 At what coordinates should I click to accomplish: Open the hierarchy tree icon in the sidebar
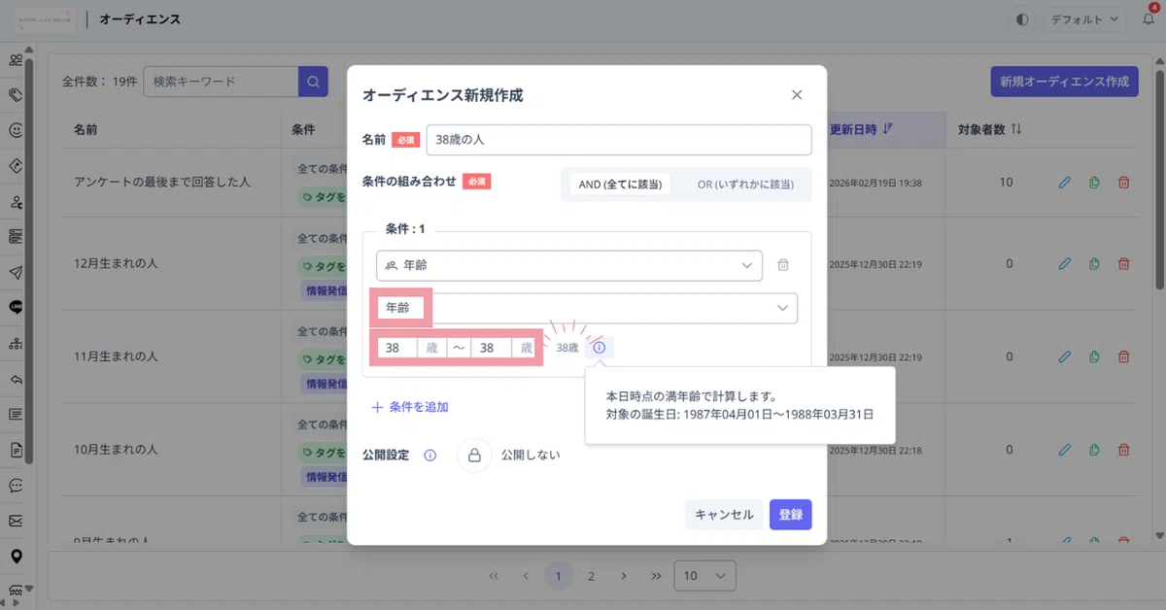point(16,343)
